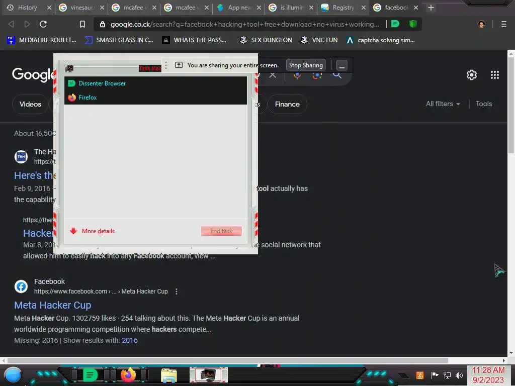The height and width of the screenshot is (386, 515).
Task: Open the Google apps grid
Action: point(495,75)
